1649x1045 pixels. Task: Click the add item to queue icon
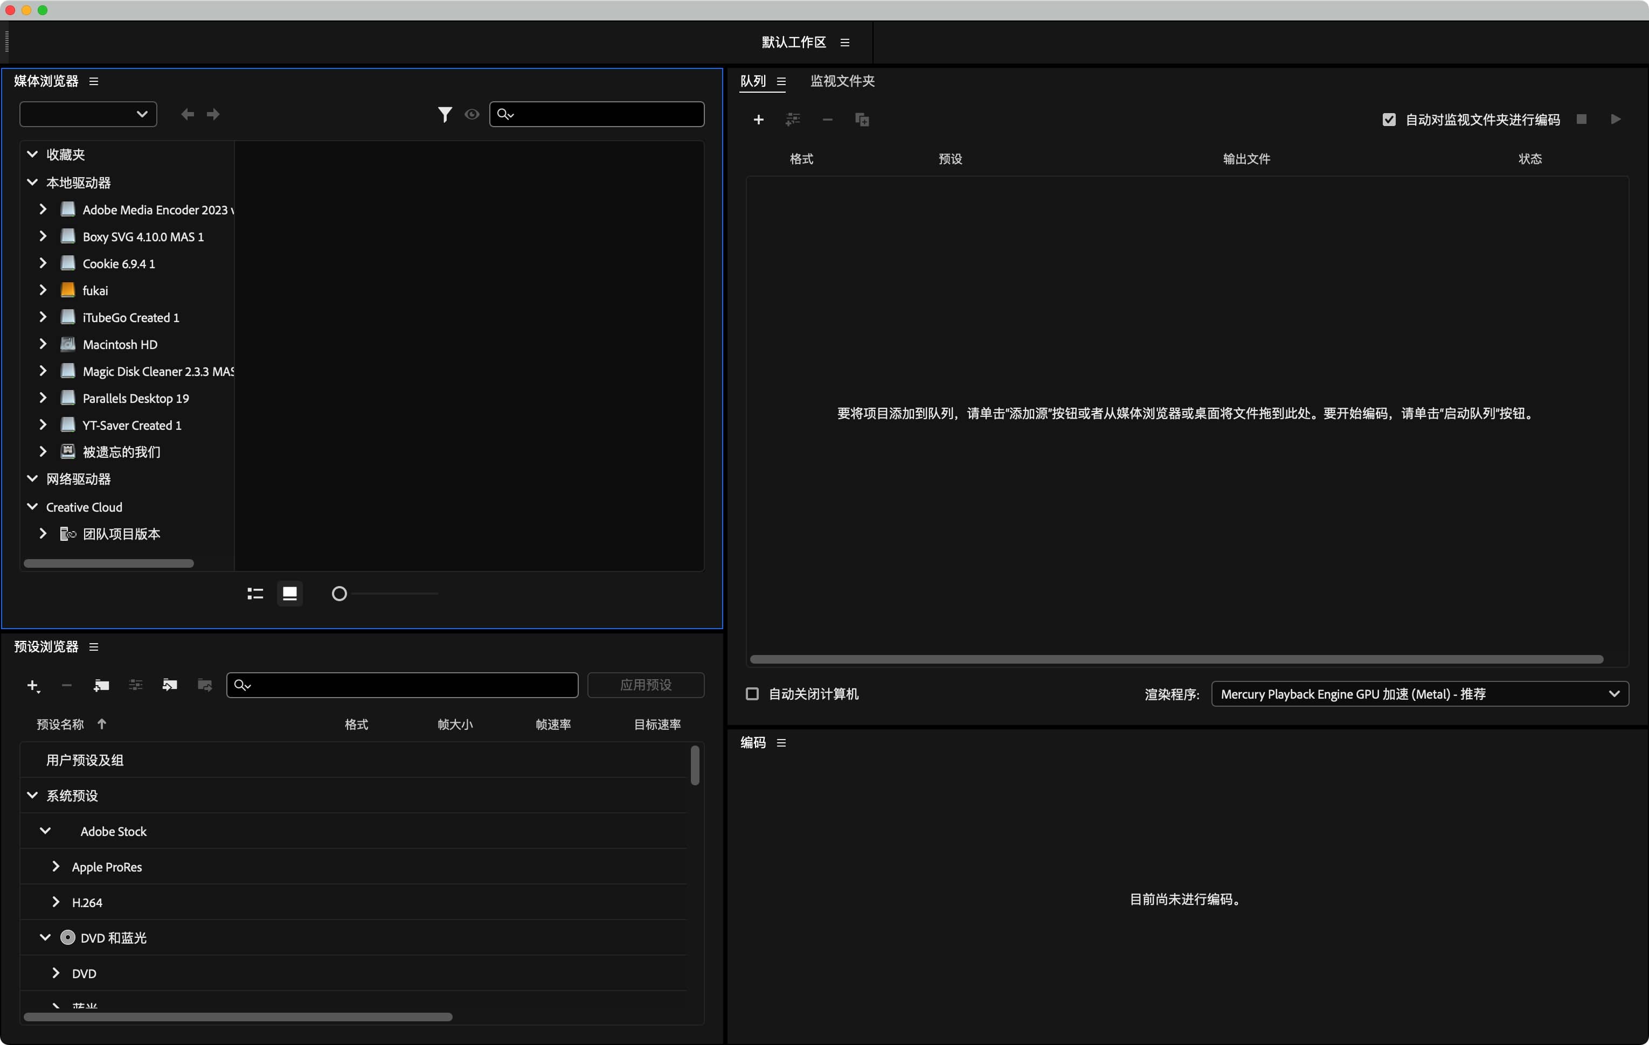(758, 119)
